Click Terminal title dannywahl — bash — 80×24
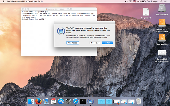This screenshot has height=106, width=170. (60, 9)
